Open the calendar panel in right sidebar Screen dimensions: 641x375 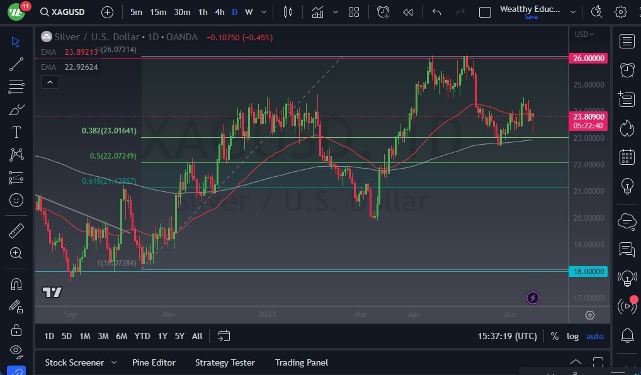(627, 157)
